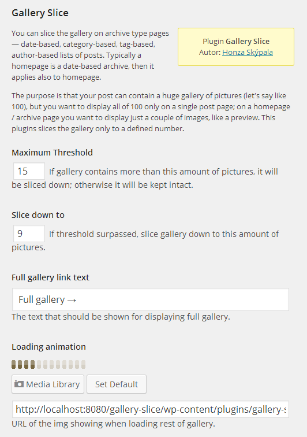Open the Media Library button
The width and height of the screenshot is (307, 437).
[48, 384]
